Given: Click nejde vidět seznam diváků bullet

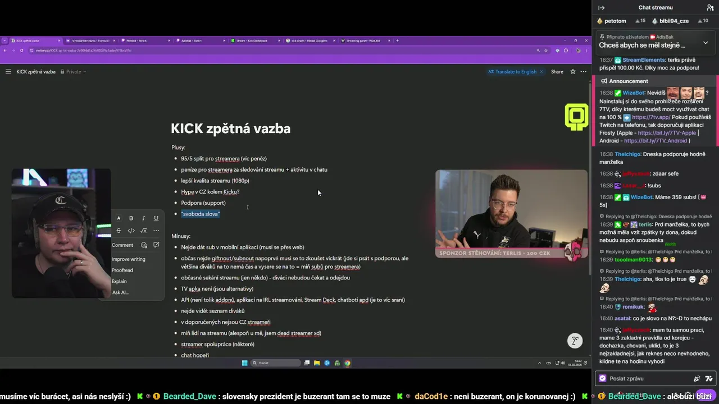Looking at the screenshot, I should (213, 311).
